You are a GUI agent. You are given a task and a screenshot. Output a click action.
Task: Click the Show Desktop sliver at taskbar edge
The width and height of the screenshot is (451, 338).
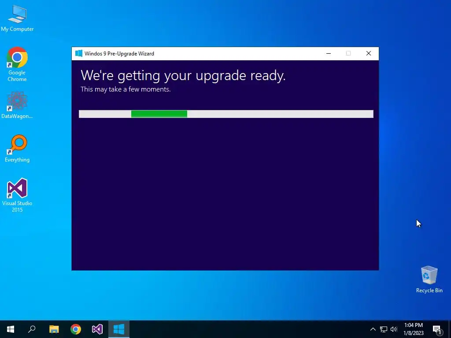click(x=450, y=329)
